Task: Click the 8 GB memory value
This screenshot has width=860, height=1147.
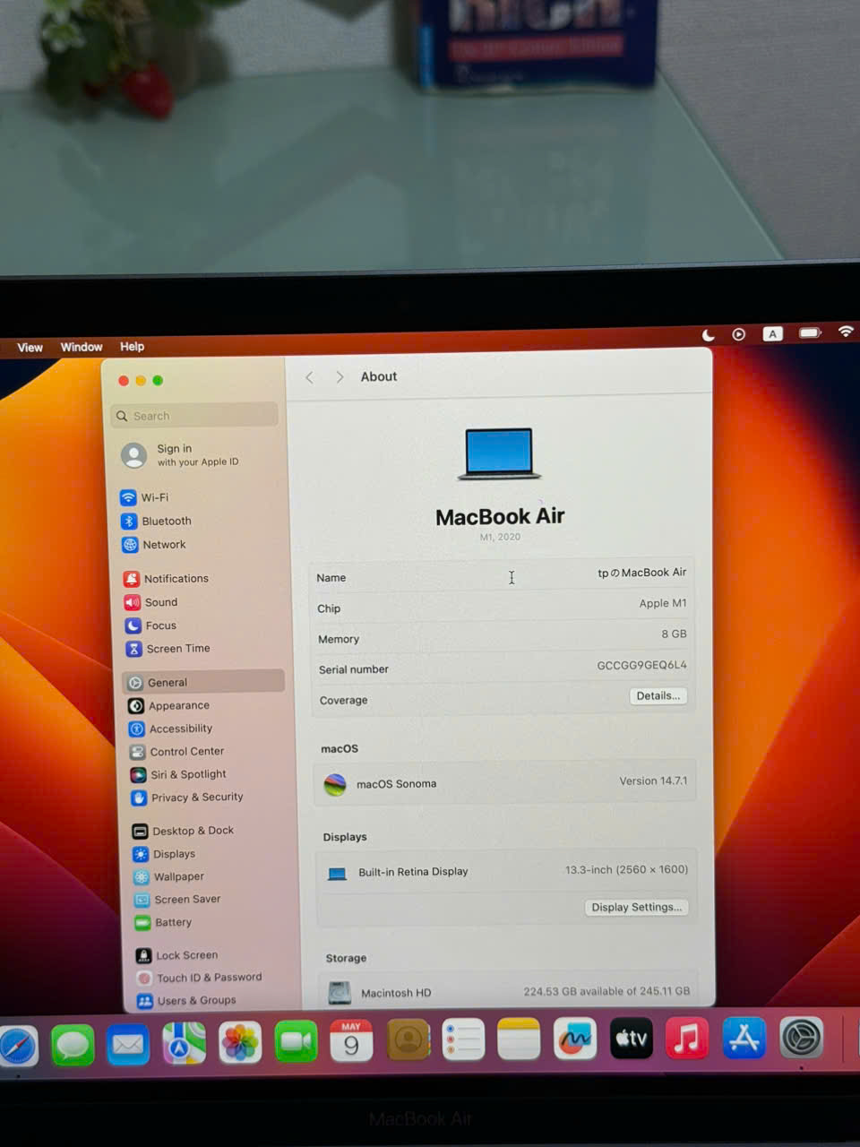Action: (x=674, y=634)
